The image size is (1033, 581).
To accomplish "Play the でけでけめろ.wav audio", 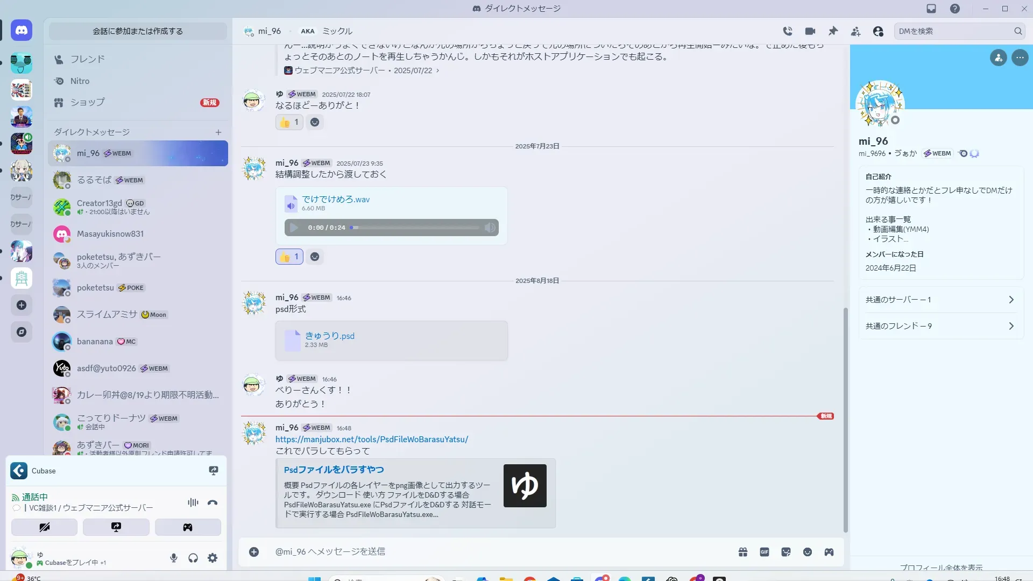I will point(294,228).
